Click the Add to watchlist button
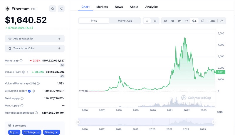Viewport: 235px width, 135px height. click(x=35, y=39)
